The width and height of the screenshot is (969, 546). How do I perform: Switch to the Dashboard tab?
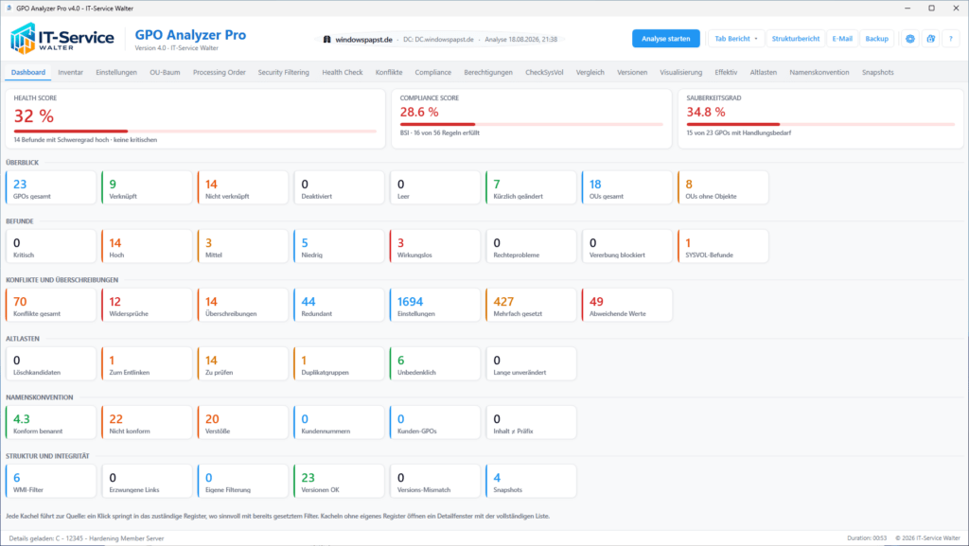coord(28,72)
